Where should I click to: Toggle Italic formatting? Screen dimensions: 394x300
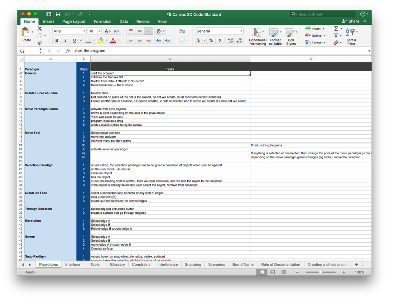pos(66,40)
